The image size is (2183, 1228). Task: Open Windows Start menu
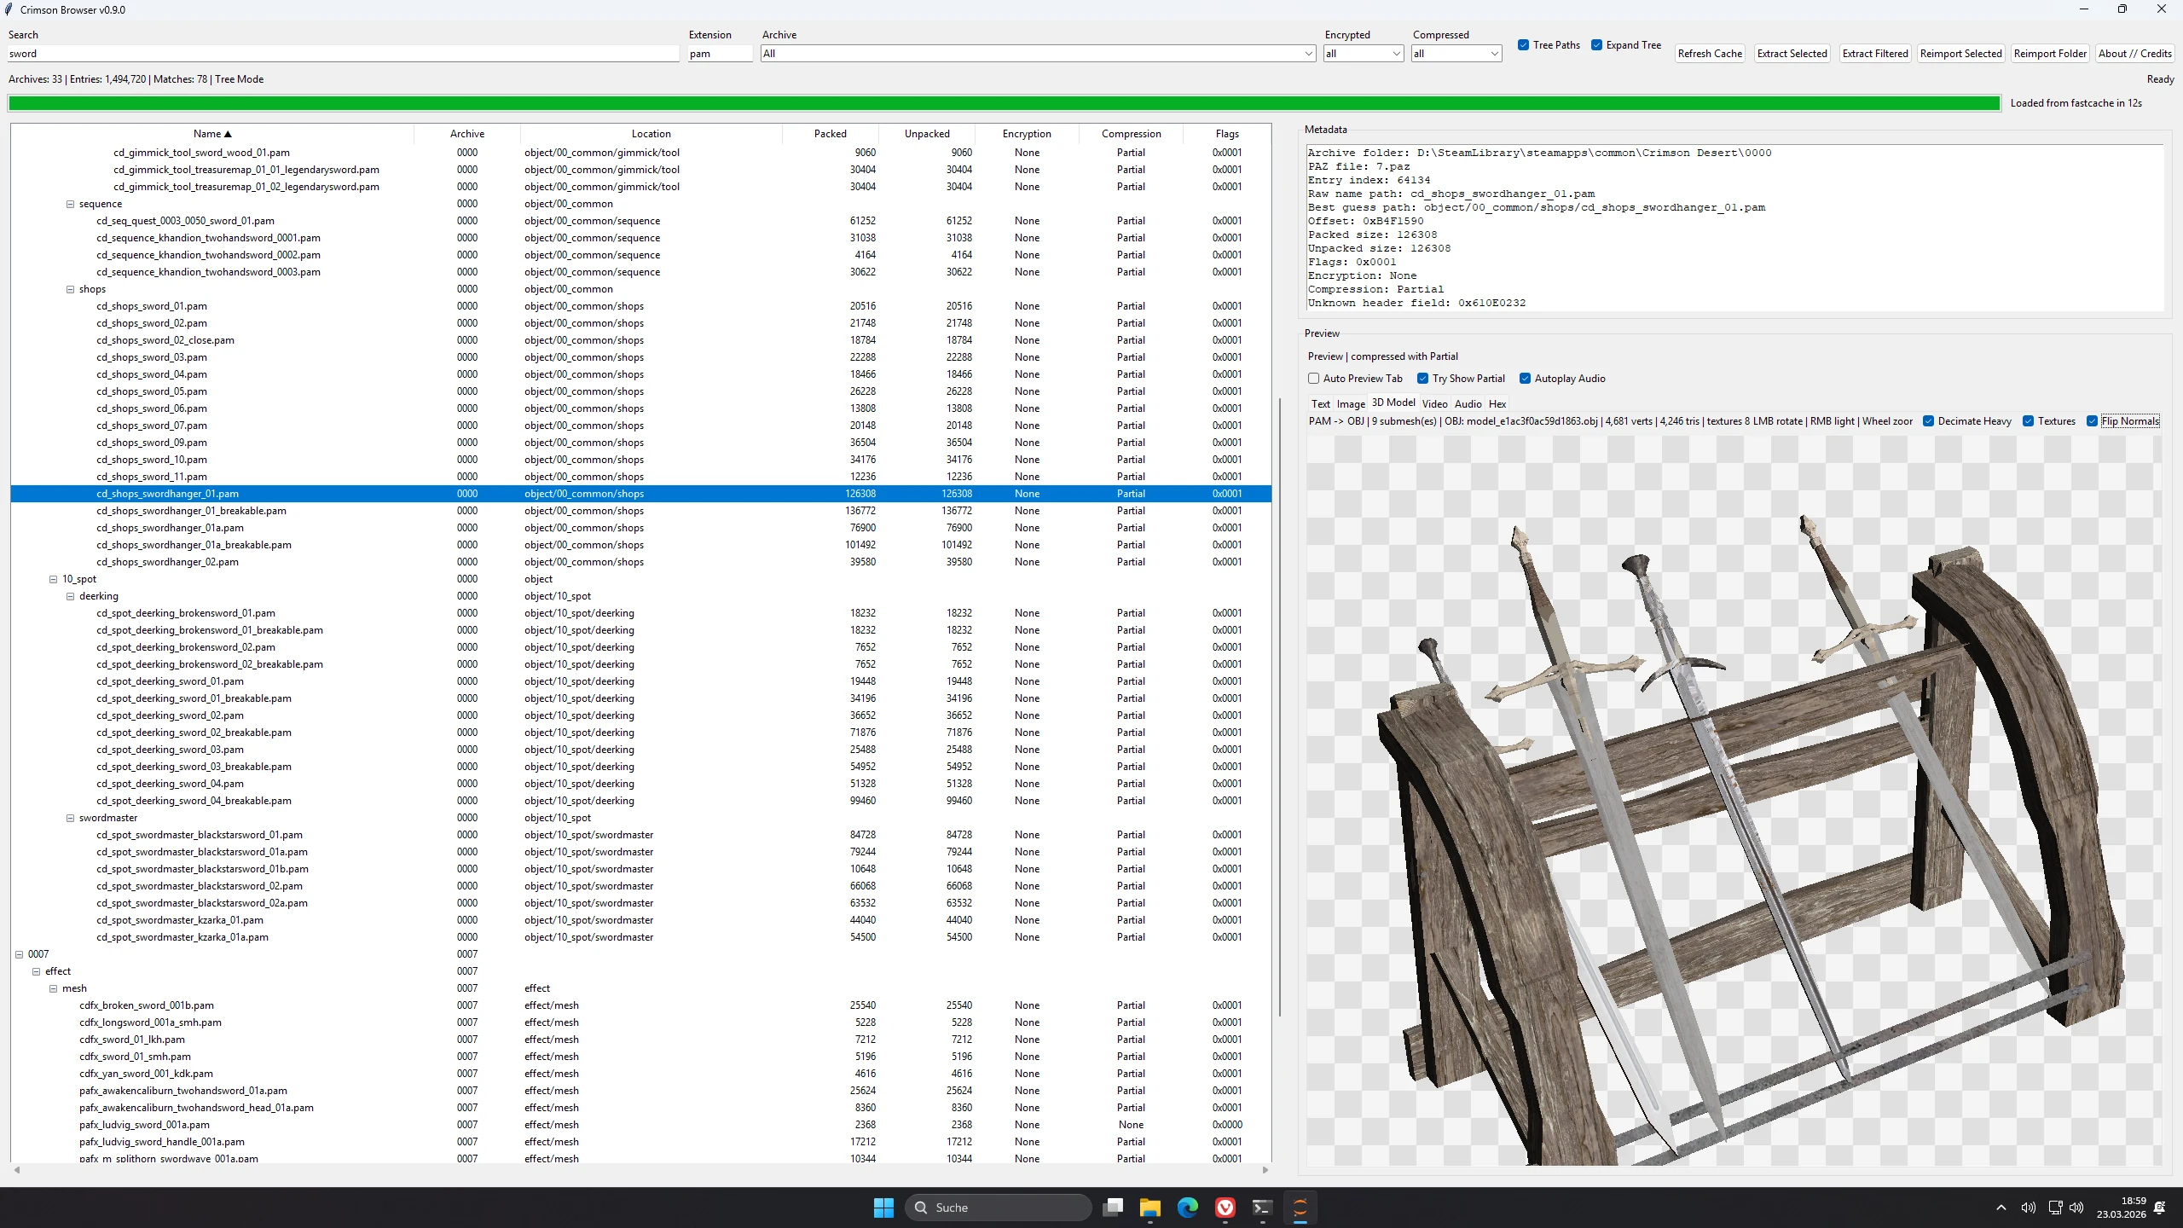[x=883, y=1208]
